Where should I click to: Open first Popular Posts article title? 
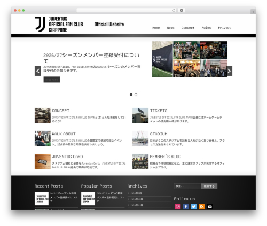pyautogui.click(x=110, y=197)
